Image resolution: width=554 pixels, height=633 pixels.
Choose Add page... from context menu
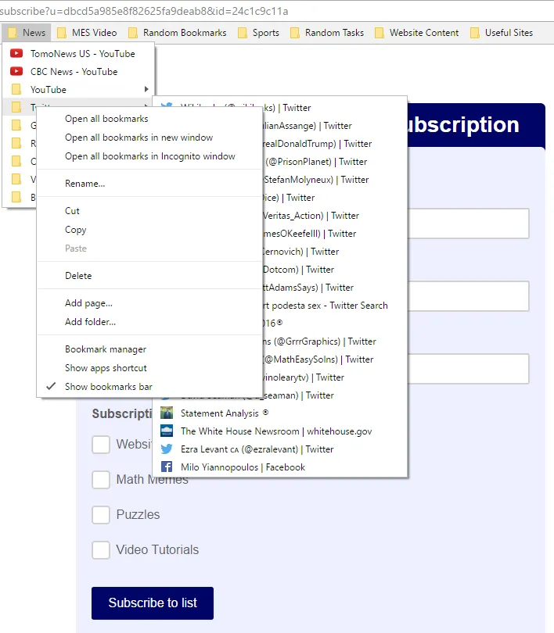pyautogui.click(x=149, y=302)
